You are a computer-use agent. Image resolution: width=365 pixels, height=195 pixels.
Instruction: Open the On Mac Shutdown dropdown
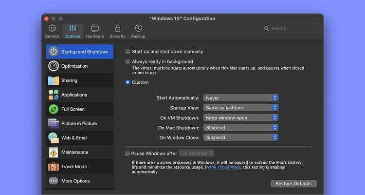[241, 128]
